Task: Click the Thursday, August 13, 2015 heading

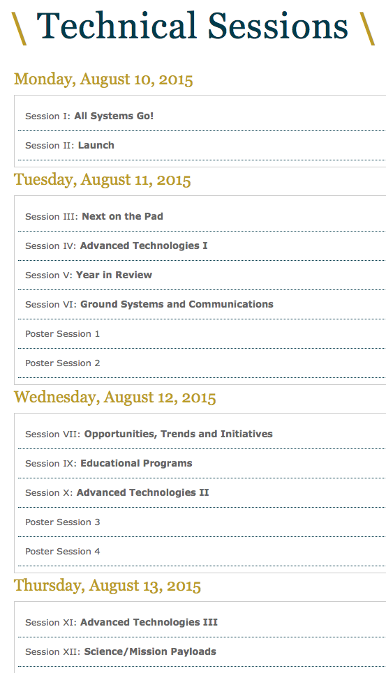Action: click(x=107, y=586)
